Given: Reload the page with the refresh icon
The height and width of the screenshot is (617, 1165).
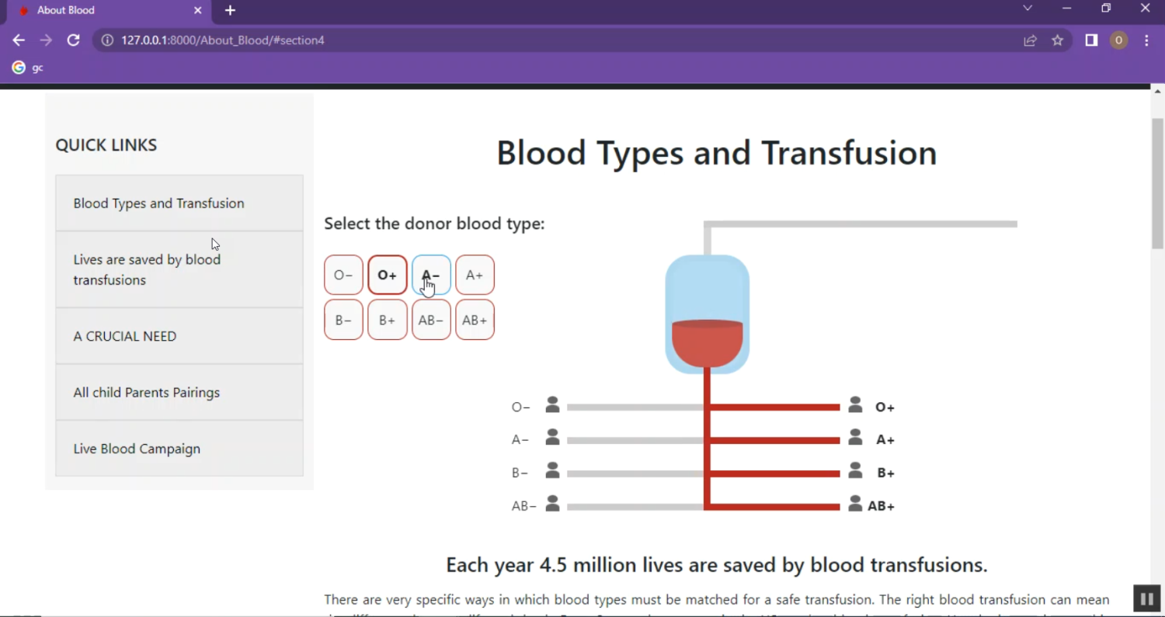Looking at the screenshot, I should pyautogui.click(x=73, y=40).
